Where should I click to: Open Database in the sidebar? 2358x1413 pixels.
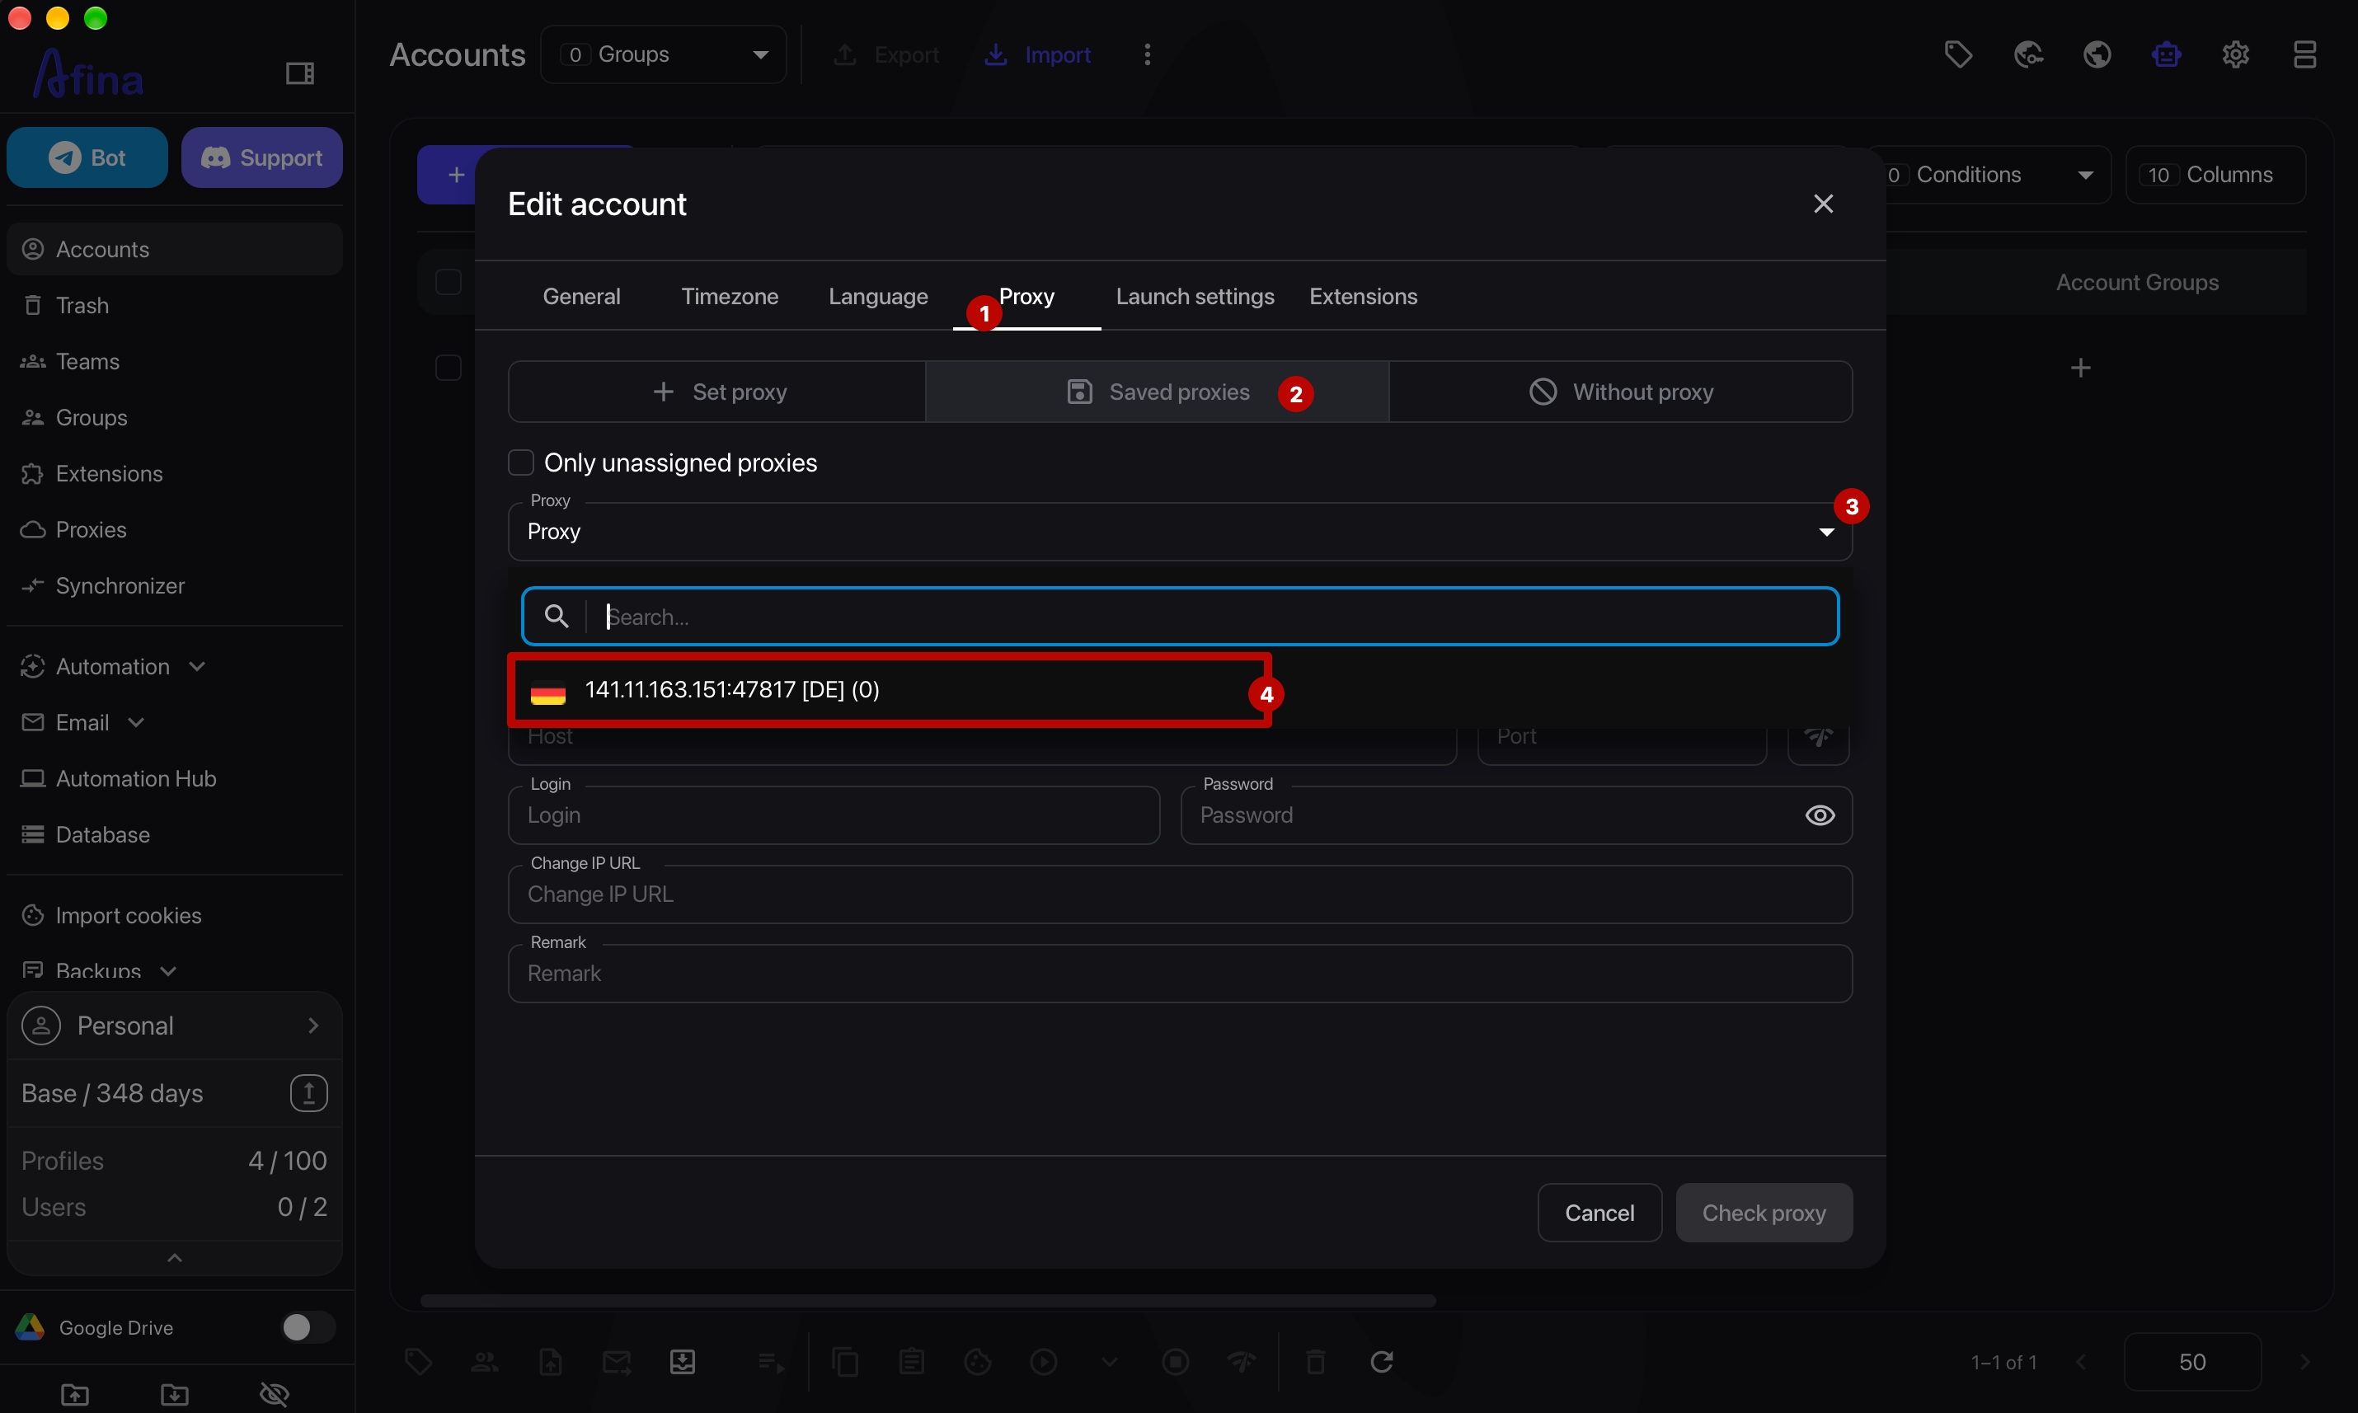174,834
